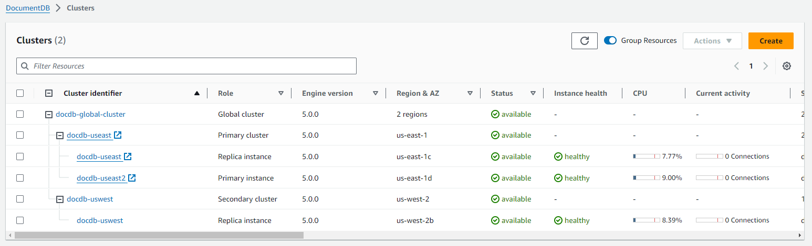The image size is (812, 246).
Task: Toggle the Group Resources switch
Action: point(610,41)
